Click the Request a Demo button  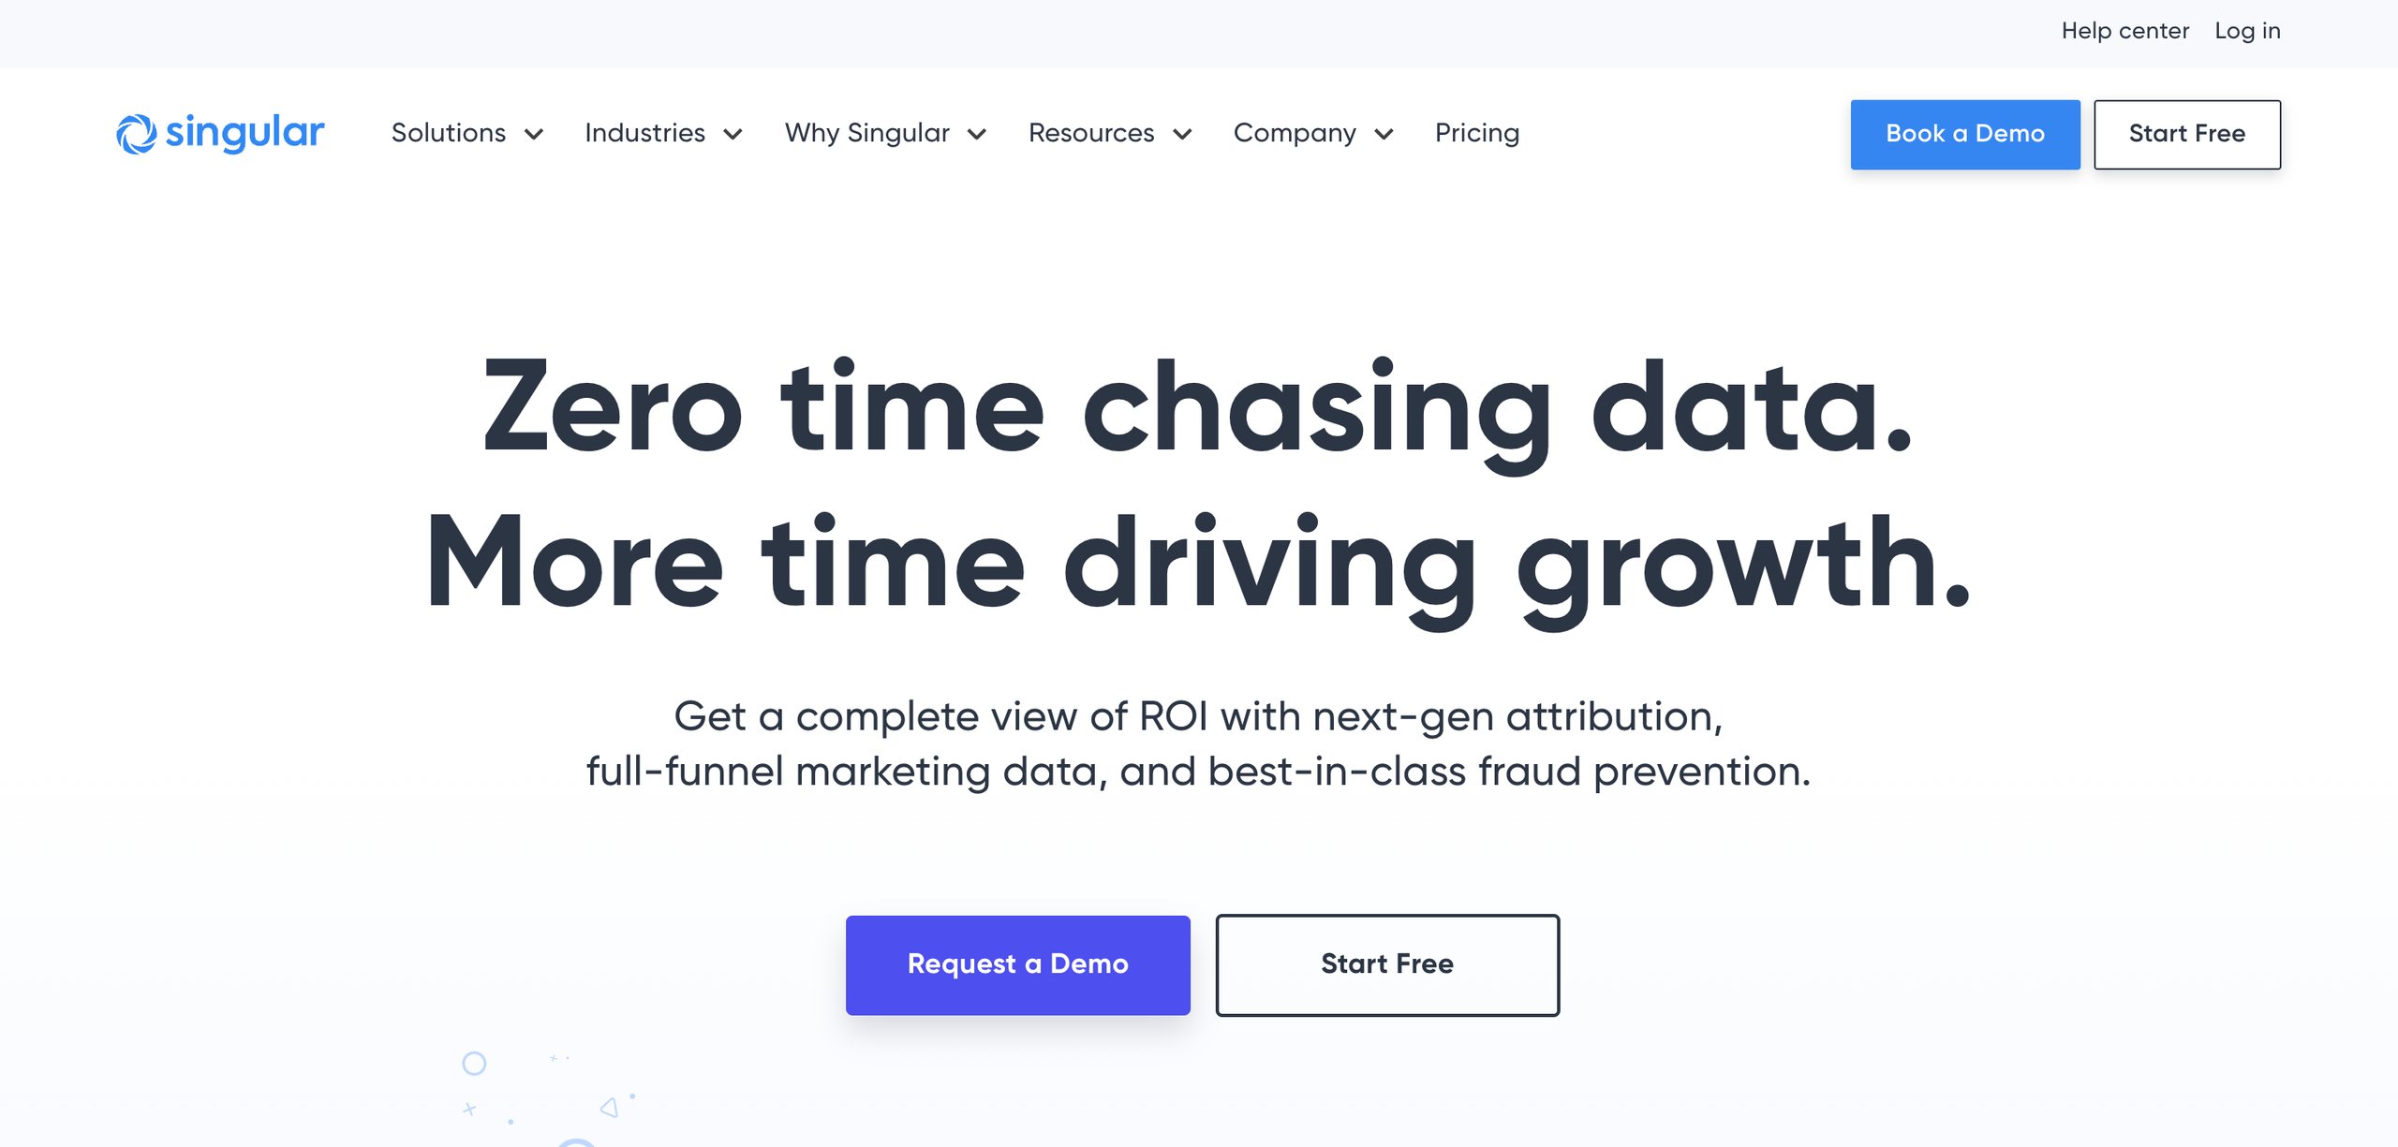tap(1017, 963)
